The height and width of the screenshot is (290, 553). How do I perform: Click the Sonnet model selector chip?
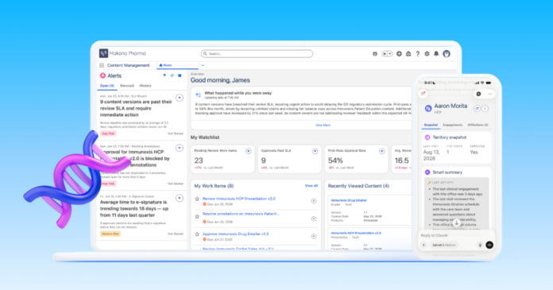444,245
